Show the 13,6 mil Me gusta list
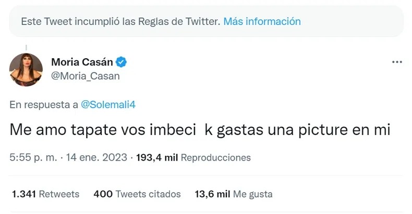This screenshot has height=214, width=412. 233,194
